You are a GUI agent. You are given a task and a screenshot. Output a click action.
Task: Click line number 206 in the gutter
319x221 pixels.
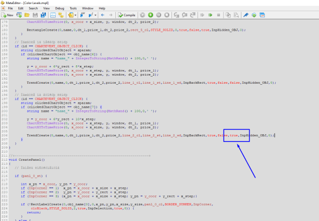point(5,135)
